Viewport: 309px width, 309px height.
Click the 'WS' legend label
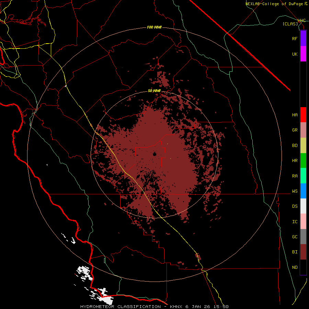295,191
